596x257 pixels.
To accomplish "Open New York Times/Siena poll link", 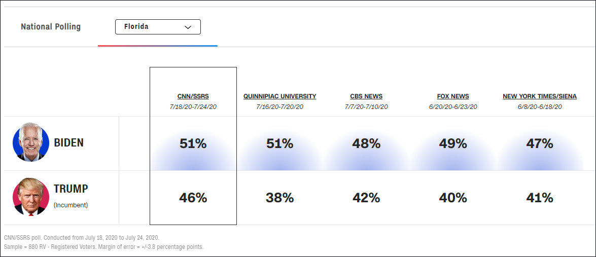I will (540, 96).
